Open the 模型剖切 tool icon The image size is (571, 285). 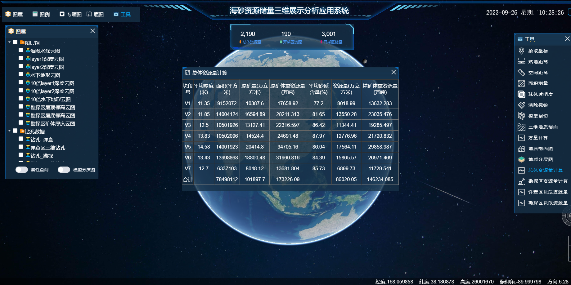pyautogui.click(x=521, y=116)
